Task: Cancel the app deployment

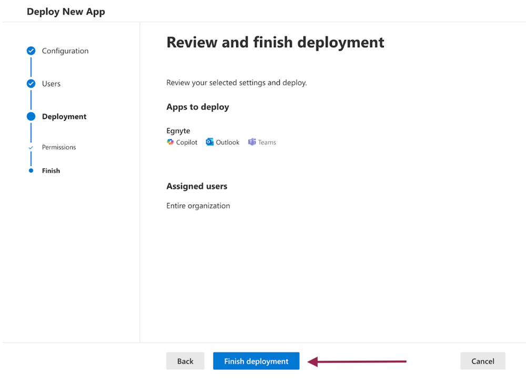Action: (482, 361)
